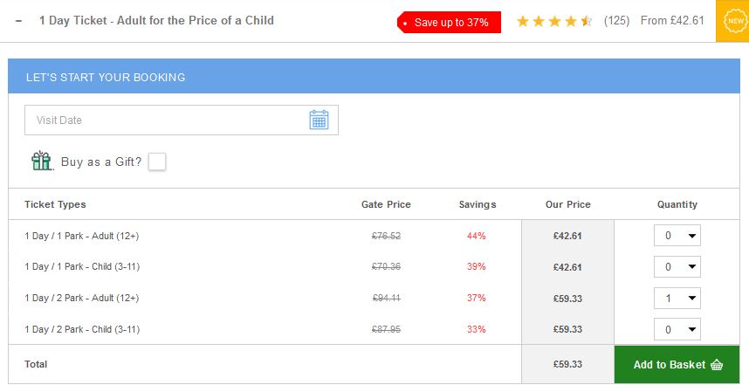Click the Our Price column header
This screenshot has height=392, width=749.
point(568,204)
